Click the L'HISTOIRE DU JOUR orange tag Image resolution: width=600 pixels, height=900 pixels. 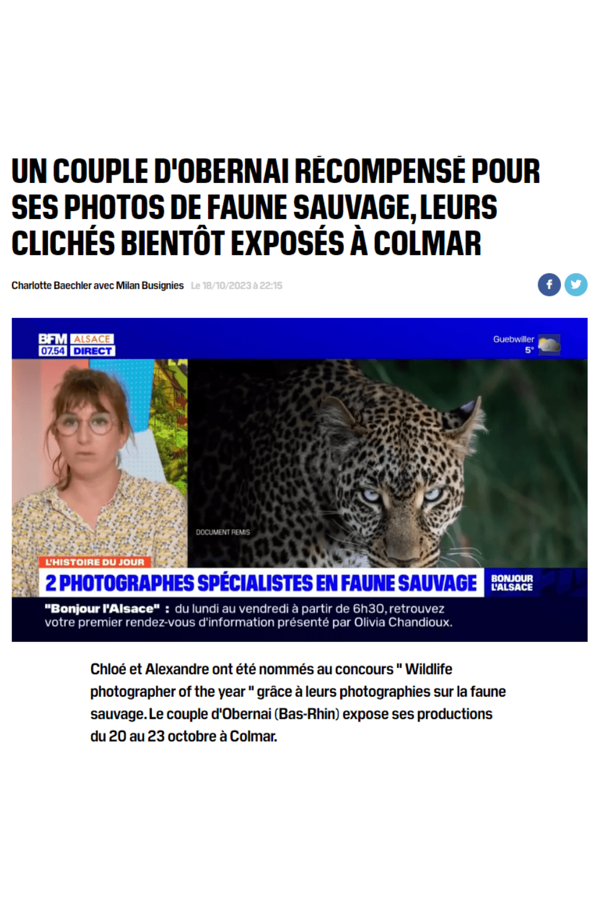point(95,562)
